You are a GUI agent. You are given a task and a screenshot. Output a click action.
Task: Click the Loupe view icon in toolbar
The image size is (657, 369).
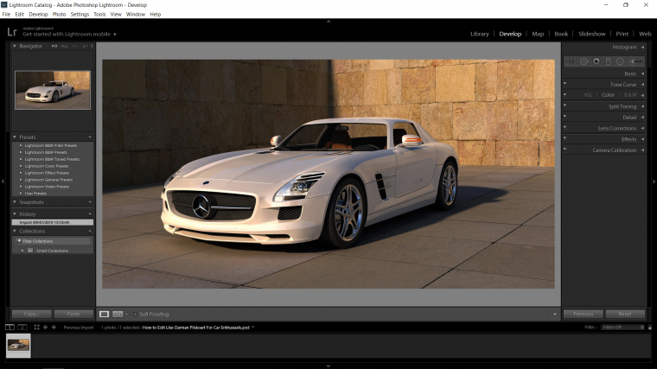pos(104,314)
